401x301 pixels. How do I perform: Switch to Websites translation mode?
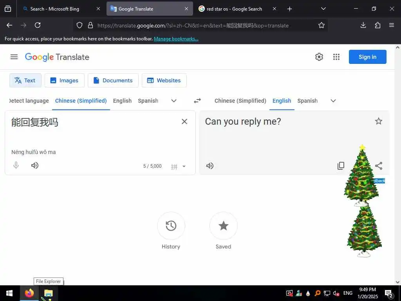point(164,80)
